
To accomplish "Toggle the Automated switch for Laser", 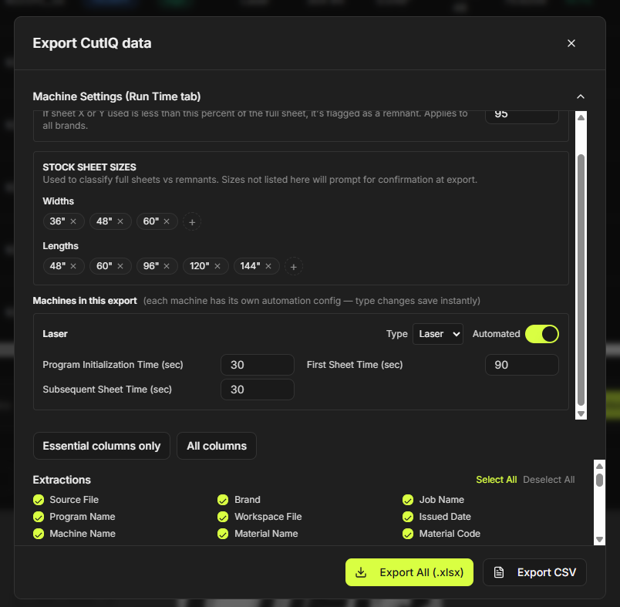I will [541, 334].
